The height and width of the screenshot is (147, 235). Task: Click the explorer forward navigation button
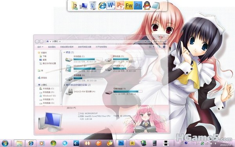click(41, 42)
